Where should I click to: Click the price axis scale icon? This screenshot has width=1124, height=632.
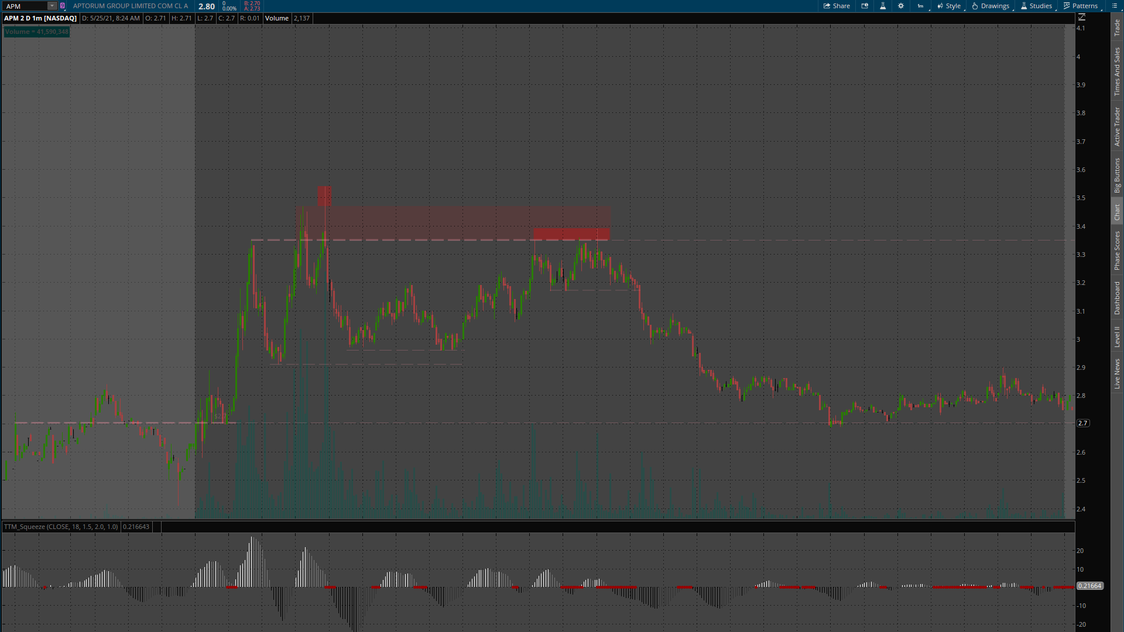[x=1082, y=18]
